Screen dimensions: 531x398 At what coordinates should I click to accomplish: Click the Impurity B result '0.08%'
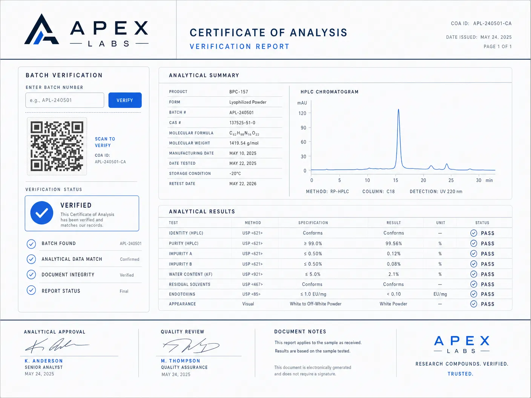point(394,264)
